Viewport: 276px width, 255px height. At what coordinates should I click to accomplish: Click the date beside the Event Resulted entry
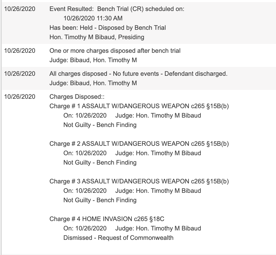[19, 9]
